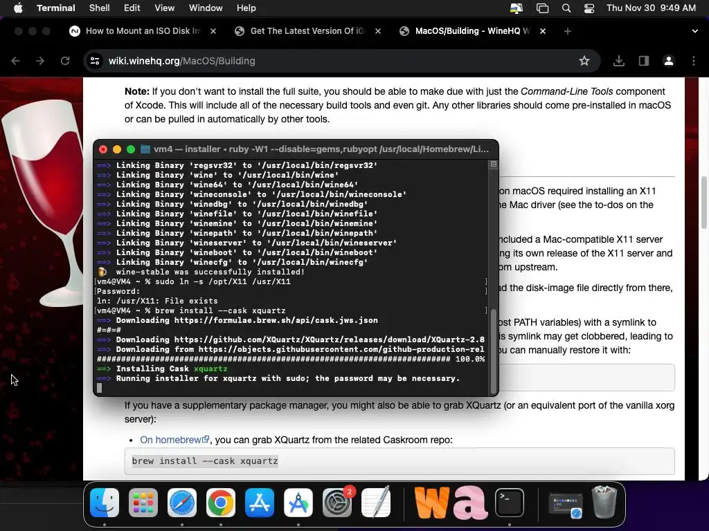This screenshot has height=531, width=709.
Task: Click the web page vertical scrollbar
Action: [703, 203]
